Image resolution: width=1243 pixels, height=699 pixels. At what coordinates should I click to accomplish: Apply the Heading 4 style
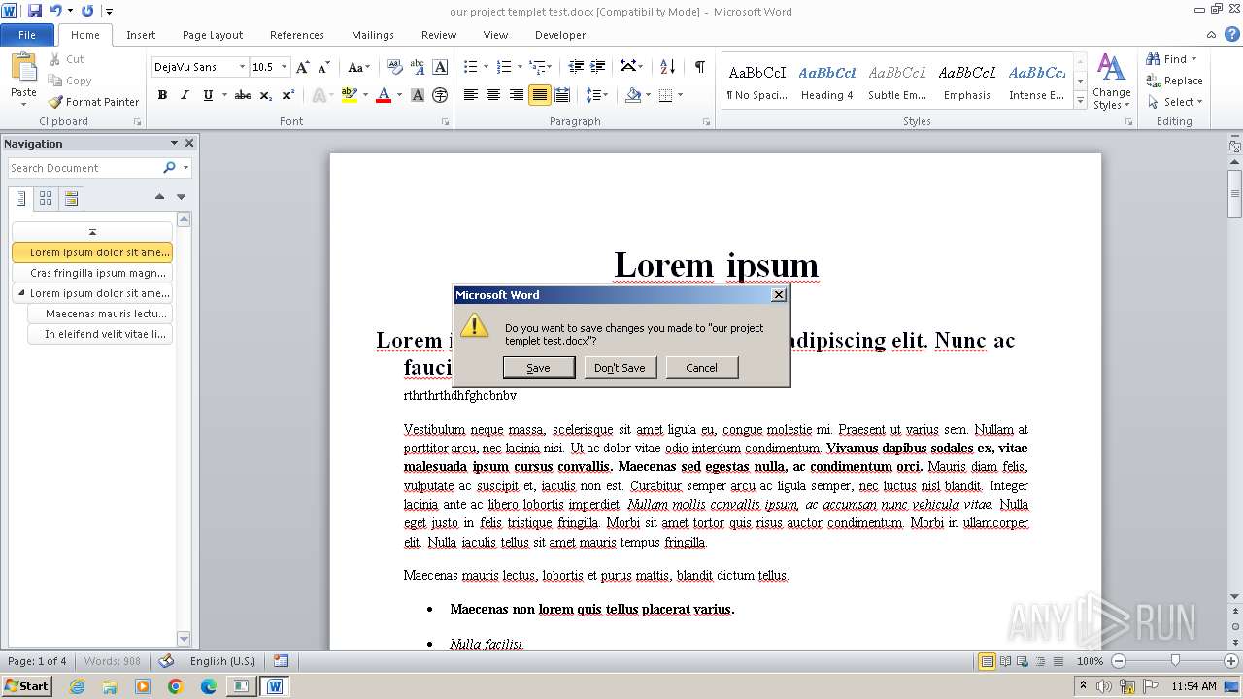click(827, 82)
